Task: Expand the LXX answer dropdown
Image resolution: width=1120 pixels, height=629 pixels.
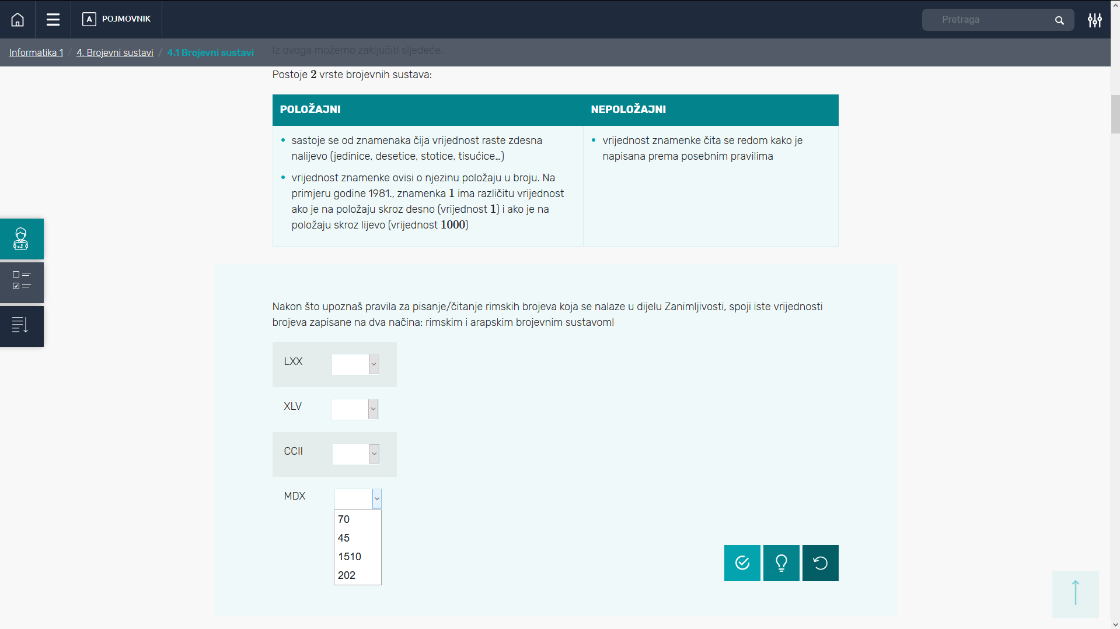Action: click(355, 364)
